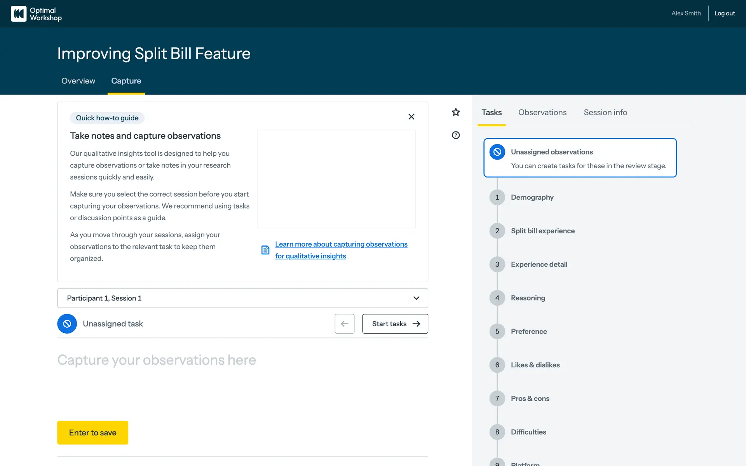The width and height of the screenshot is (746, 466).
Task: Select task step 2 Split bill experience
Action: (x=542, y=231)
